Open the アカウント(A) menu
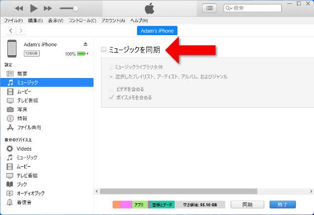This screenshot has width=314, height=215. point(113,20)
